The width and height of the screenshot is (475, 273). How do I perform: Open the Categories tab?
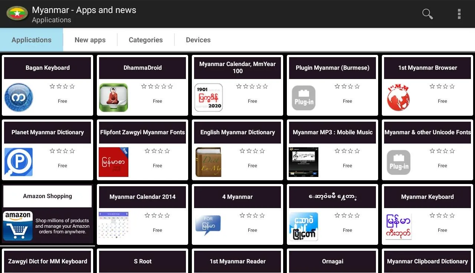[x=146, y=40]
